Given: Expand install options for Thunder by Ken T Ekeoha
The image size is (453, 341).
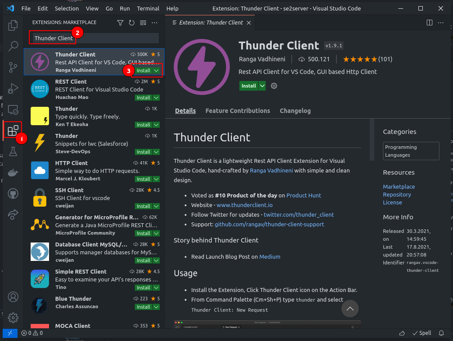Looking at the screenshot, I should (156, 125).
